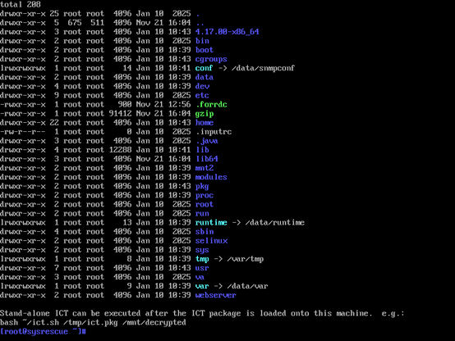Select the cgroups directory name
This screenshot has width=455, height=341.
[x=211, y=59]
